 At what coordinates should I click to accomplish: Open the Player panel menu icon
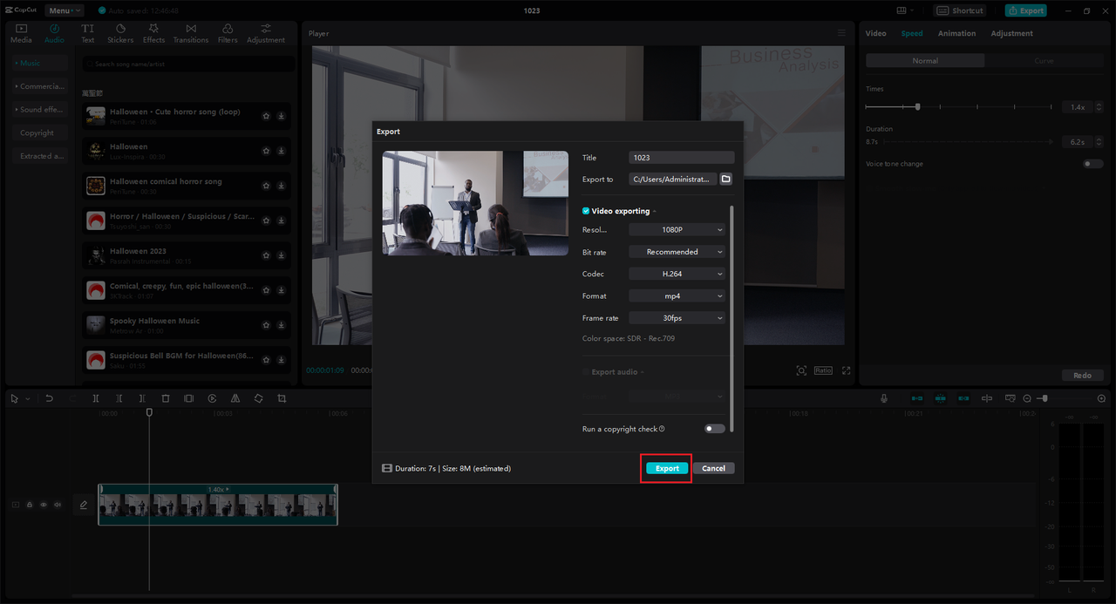841,33
